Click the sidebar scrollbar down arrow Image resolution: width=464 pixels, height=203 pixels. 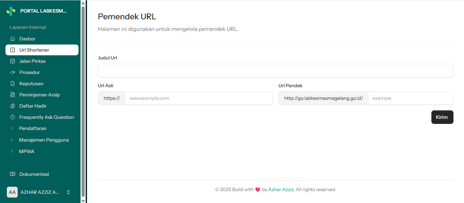[83, 201]
